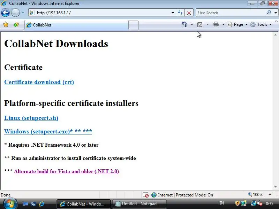Image resolution: width=279 pixels, height=209 pixels.
Task: Click the page scrollbar down arrow
Action: point(276,187)
